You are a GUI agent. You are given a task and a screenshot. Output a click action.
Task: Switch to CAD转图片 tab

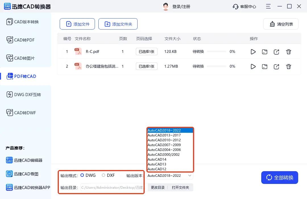[26, 58]
